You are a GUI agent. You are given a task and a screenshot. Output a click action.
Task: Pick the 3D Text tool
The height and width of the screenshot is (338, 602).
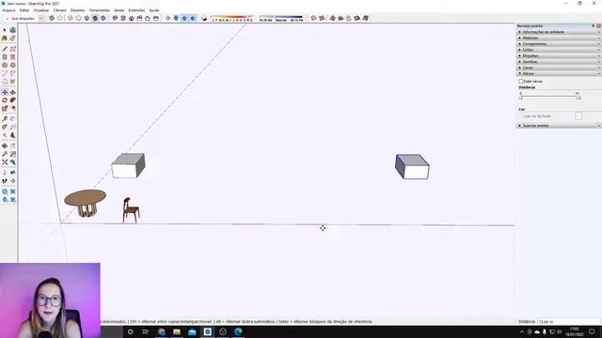pyautogui.click(x=12, y=135)
